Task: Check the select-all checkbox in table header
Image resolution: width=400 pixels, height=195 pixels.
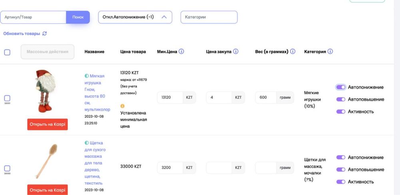Action: [x=7, y=52]
